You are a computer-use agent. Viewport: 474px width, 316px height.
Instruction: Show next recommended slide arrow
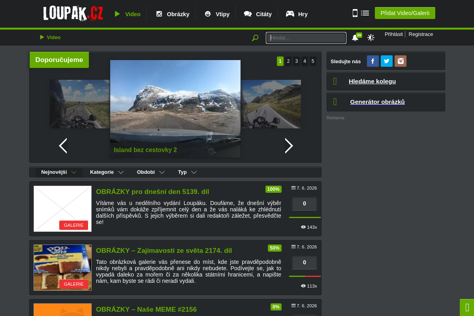tap(289, 146)
